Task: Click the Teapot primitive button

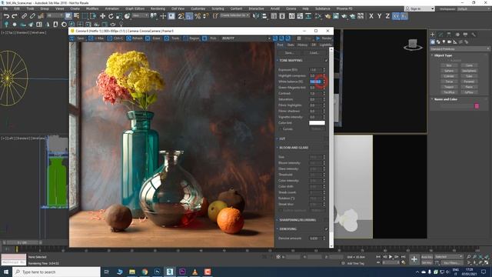Action: pos(449,87)
